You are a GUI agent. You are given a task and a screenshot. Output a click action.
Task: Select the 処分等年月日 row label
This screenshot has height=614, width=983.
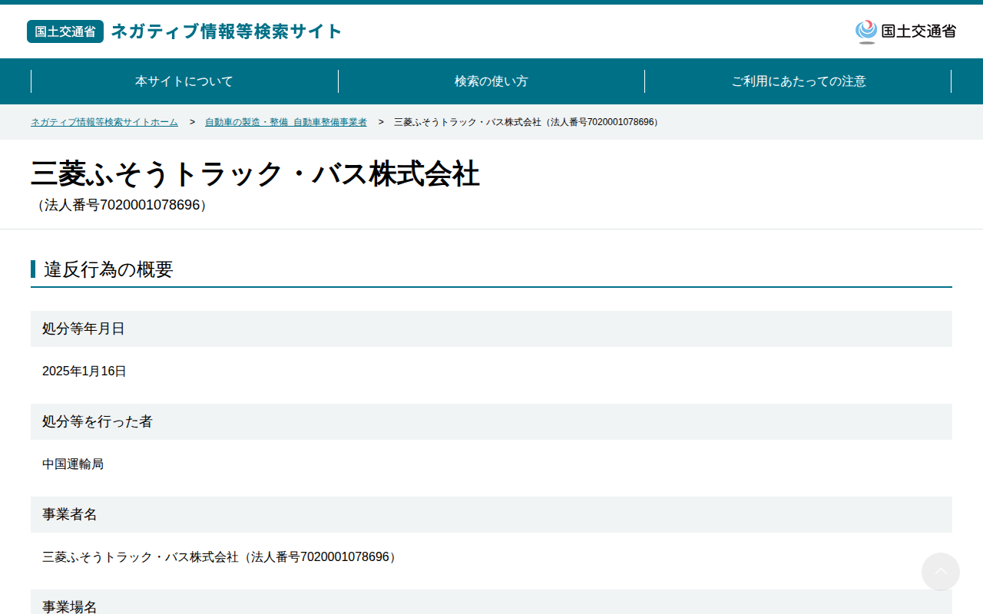point(491,328)
